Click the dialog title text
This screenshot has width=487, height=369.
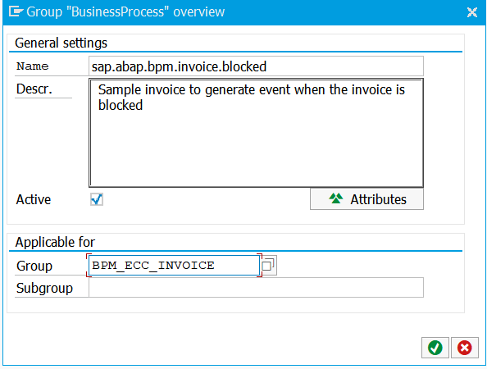tap(125, 11)
